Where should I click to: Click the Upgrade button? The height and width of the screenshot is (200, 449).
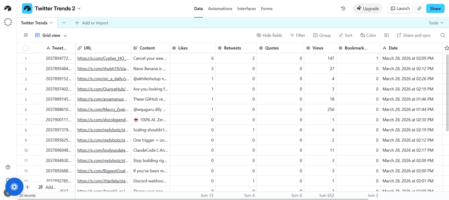click(367, 9)
